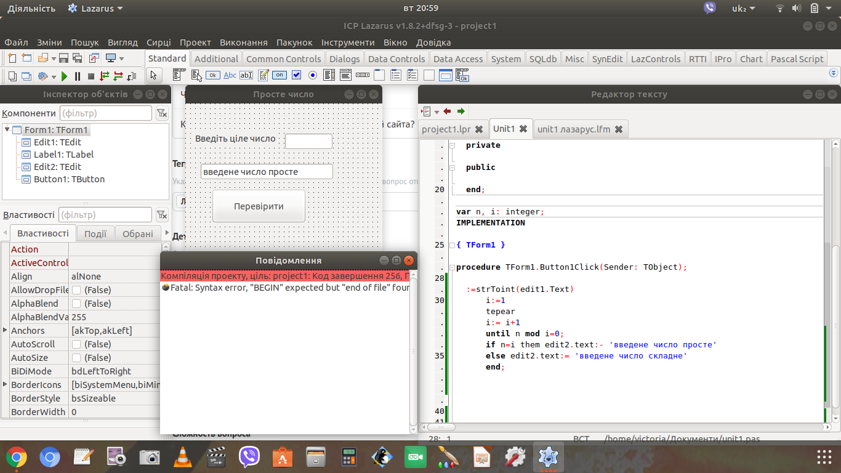Click the View Forms icon
Image resolution: width=841 pixels, height=473 pixels.
click(x=26, y=76)
